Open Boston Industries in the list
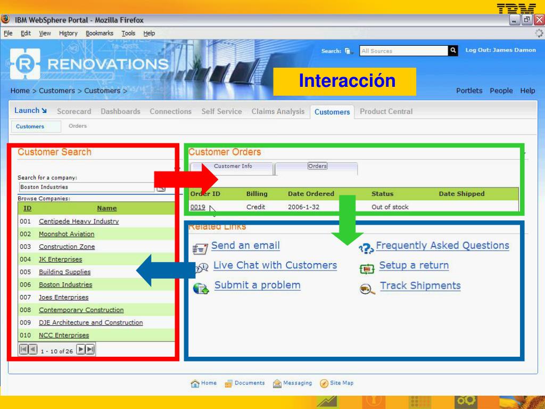545x409 pixels. point(65,284)
